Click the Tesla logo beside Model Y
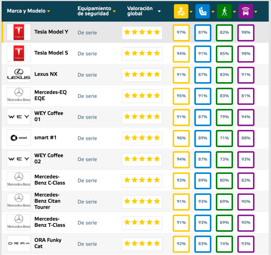 click(x=19, y=32)
